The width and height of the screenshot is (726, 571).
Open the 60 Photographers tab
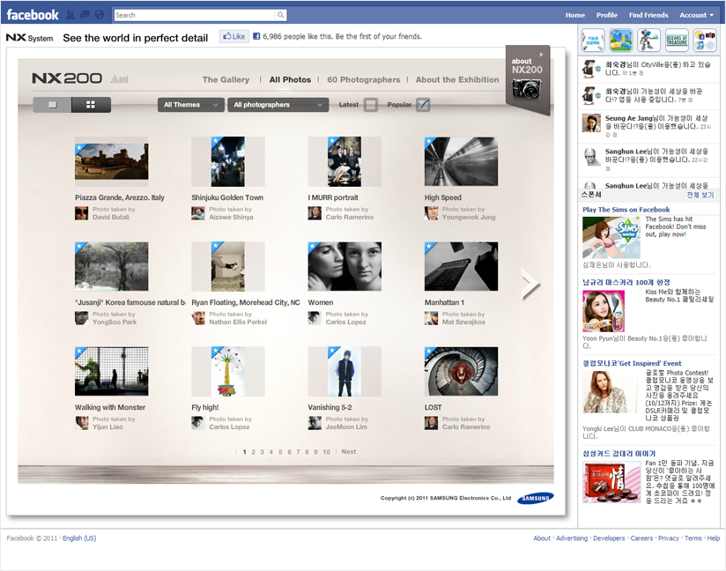(x=364, y=79)
